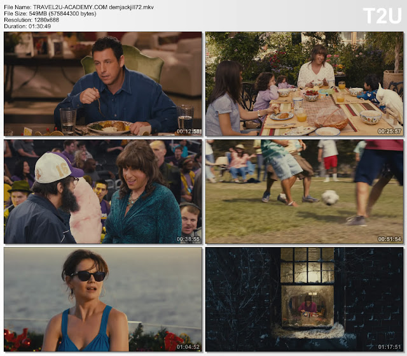
Task: Click the thumbnail timestamped 00:38:55
Action: [x=103, y=192]
